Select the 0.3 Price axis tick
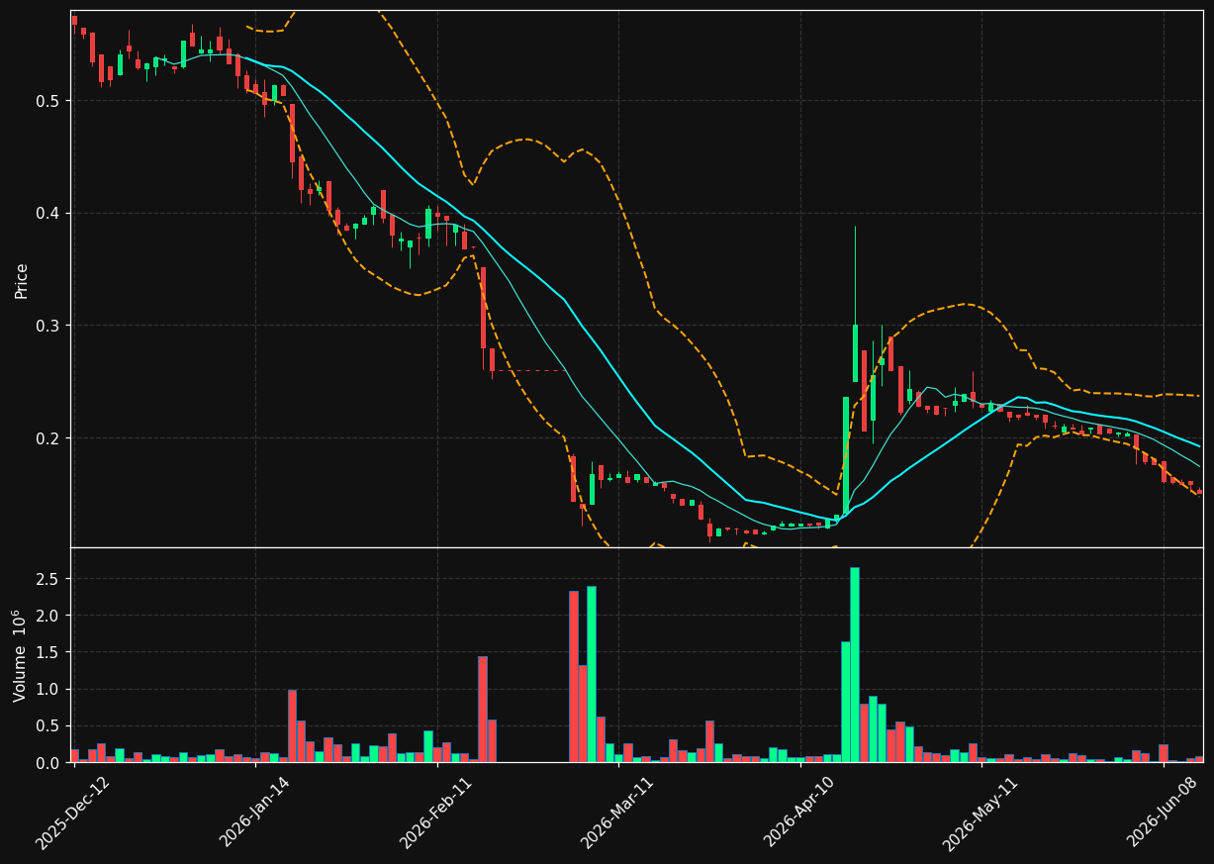 [49, 326]
